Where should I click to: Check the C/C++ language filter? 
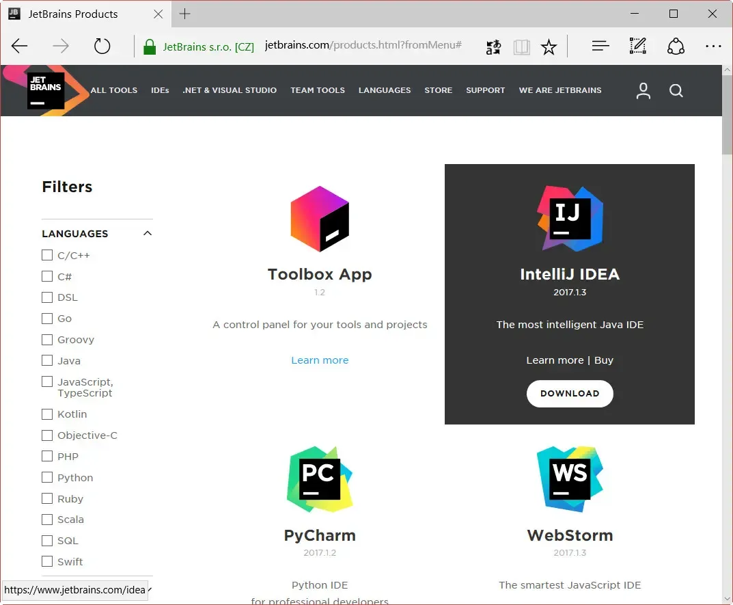click(x=46, y=255)
